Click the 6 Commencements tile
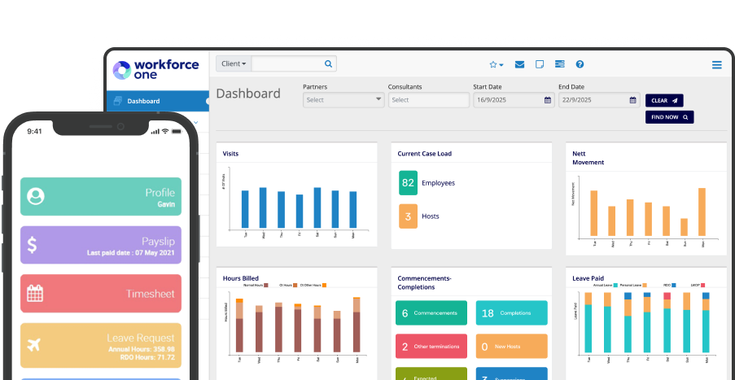735x380 pixels. coord(431,313)
